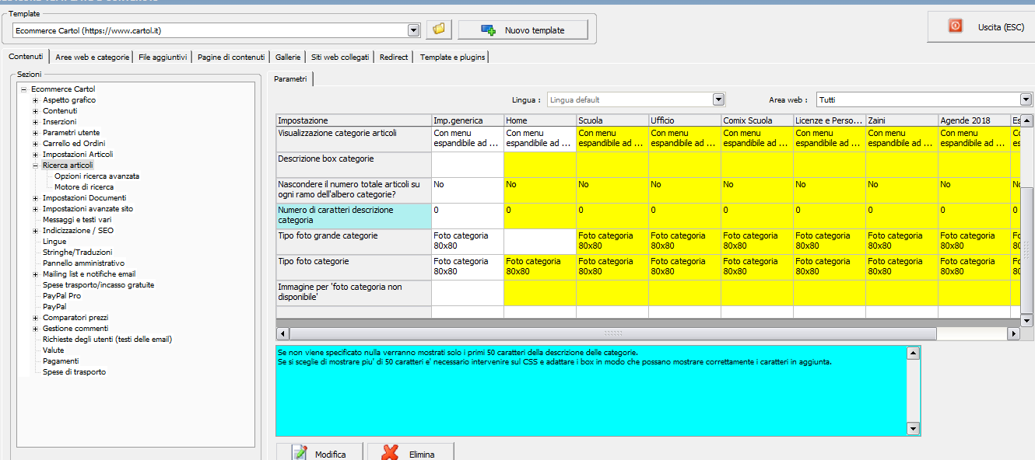The height and width of the screenshot is (460, 1035).
Task: Switch to Aree web e categorie tab
Action: pyautogui.click(x=92, y=57)
